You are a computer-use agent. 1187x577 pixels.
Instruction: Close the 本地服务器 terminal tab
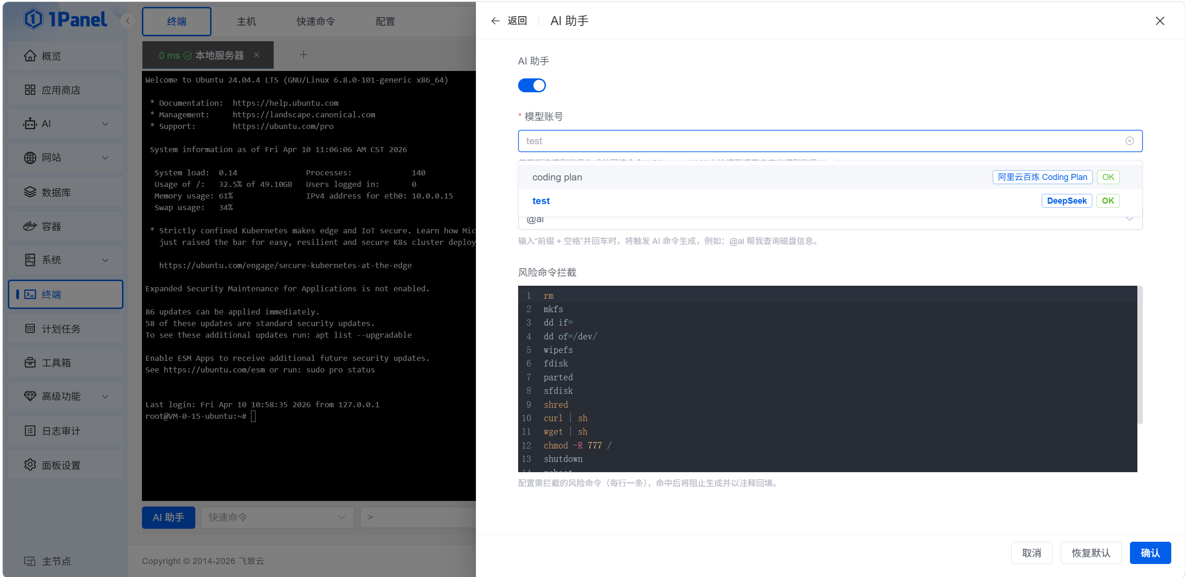pos(257,55)
